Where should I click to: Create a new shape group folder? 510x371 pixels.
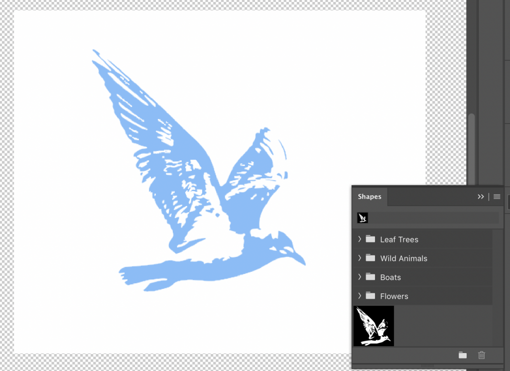(x=463, y=355)
